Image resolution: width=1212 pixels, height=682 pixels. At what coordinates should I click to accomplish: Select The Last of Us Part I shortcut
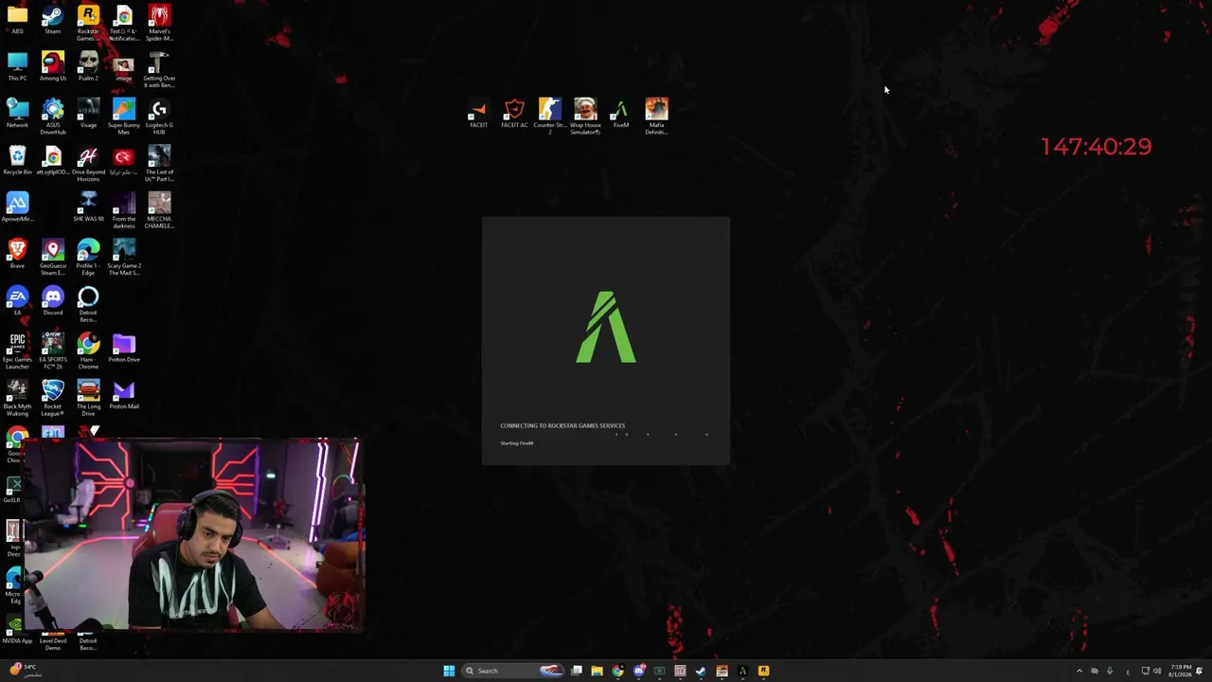159,165
